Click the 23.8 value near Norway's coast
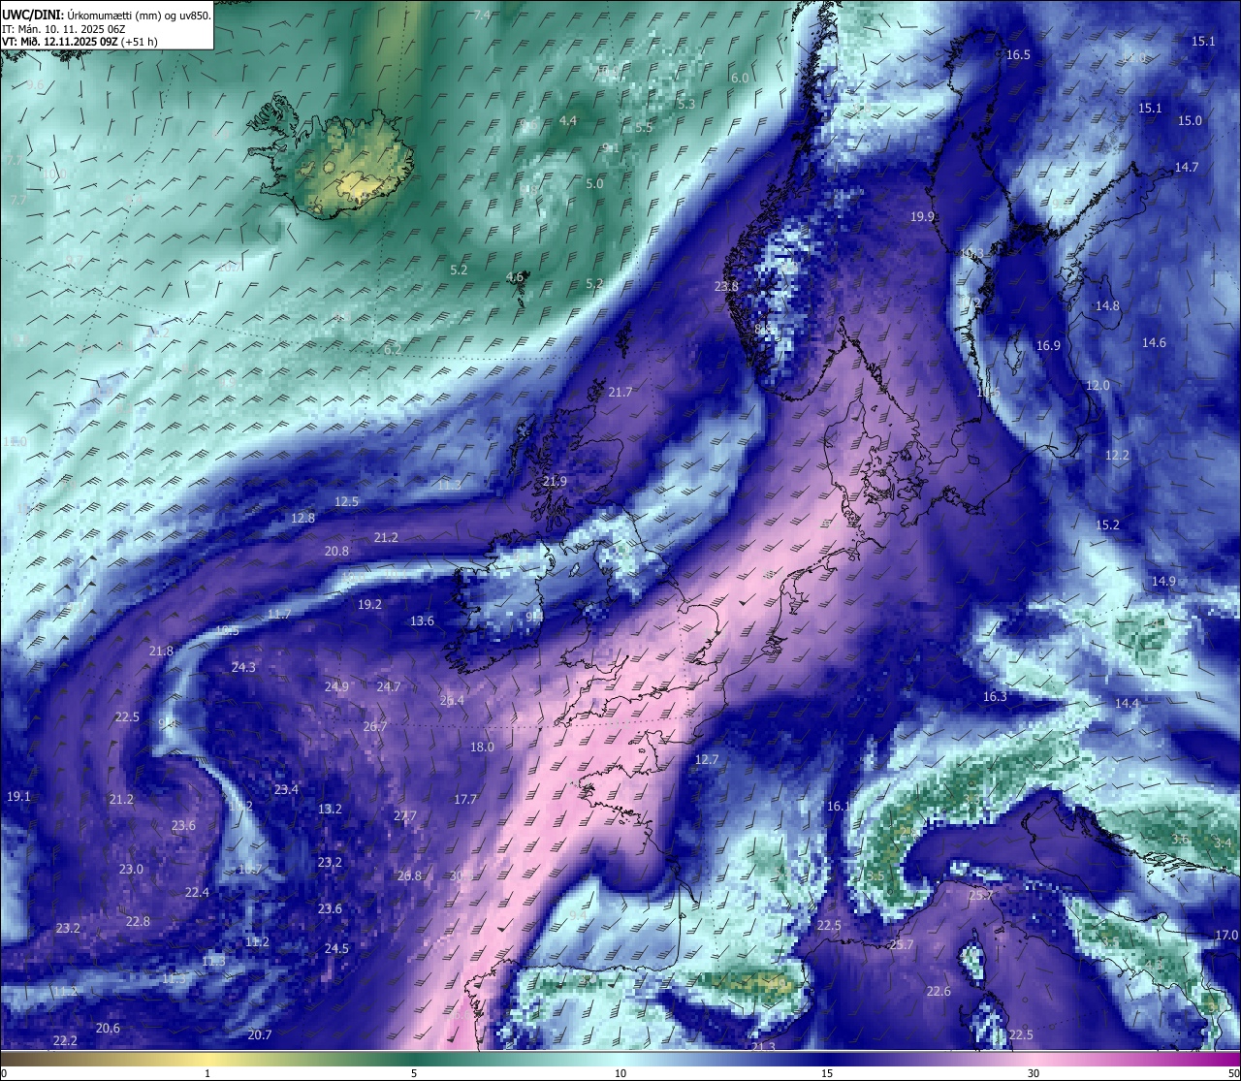Viewport: 1241px width, 1081px height. point(726,287)
